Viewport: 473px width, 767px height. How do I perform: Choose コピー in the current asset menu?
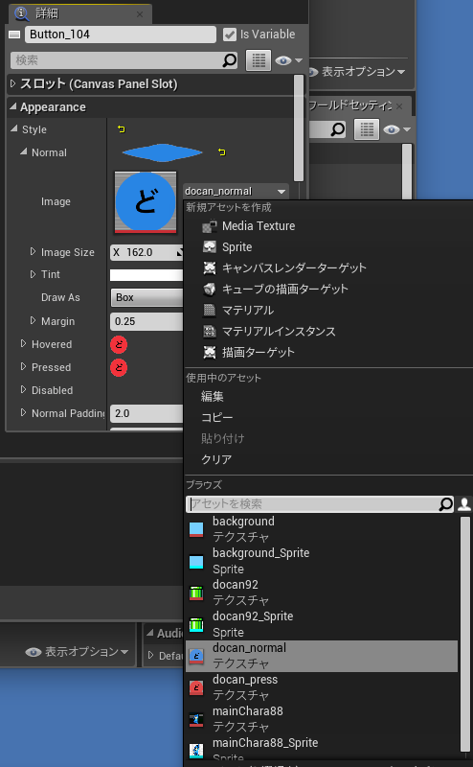point(217,417)
